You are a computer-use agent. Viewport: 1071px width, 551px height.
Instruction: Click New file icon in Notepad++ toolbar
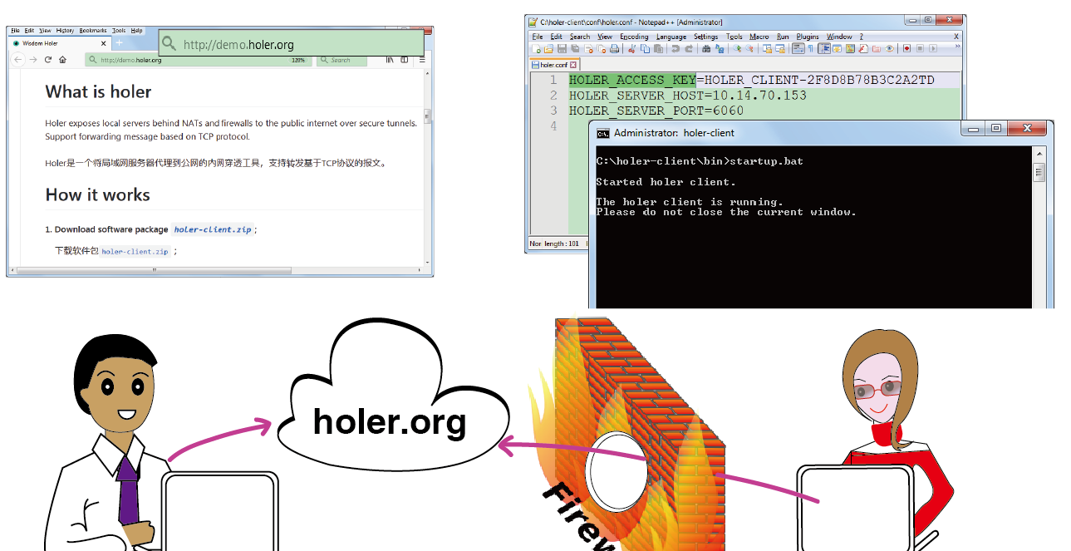click(536, 48)
